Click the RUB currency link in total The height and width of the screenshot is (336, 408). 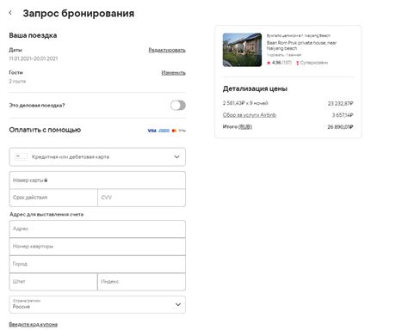(x=245, y=126)
